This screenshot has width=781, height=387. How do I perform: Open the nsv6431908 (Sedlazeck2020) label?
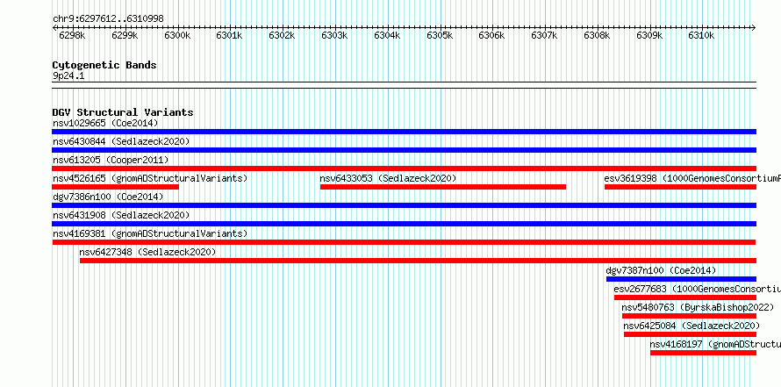click(x=121, y=215)
